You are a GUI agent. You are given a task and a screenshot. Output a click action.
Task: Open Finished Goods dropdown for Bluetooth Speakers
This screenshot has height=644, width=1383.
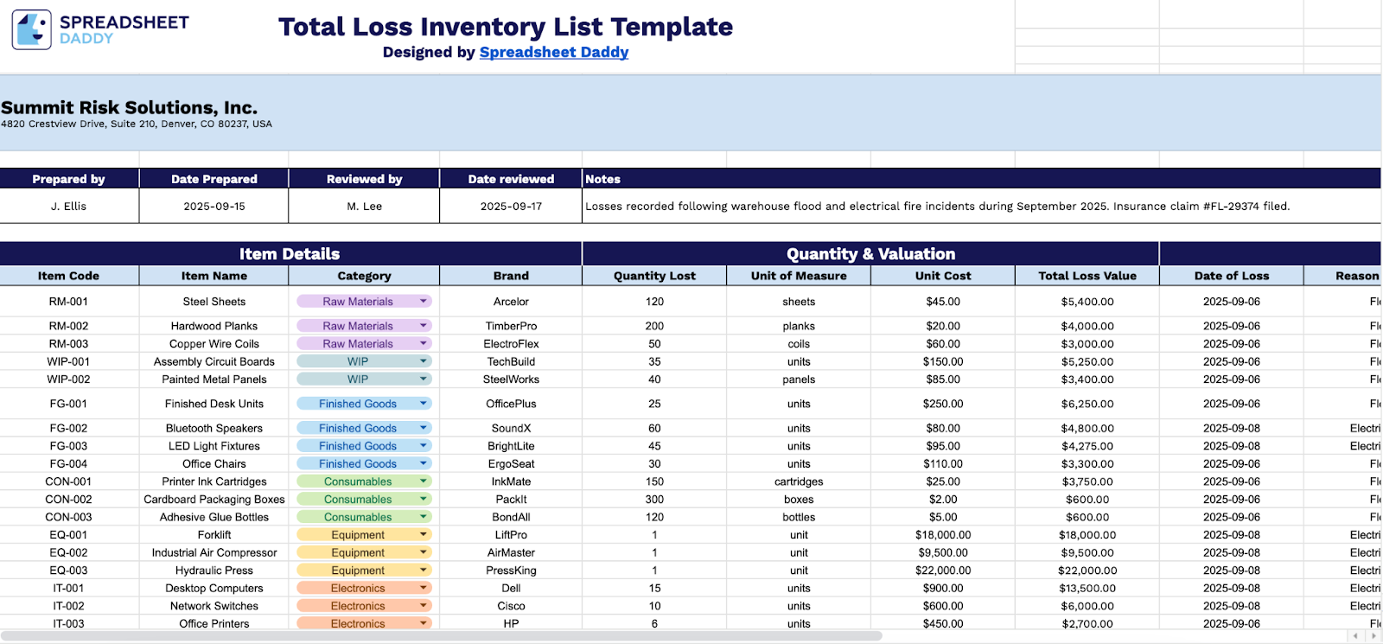click(424, 428)
